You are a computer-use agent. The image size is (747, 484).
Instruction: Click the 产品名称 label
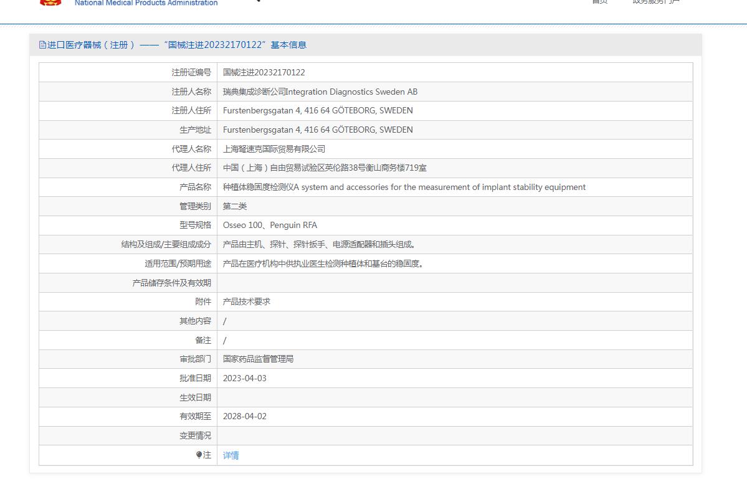coord(196,187)
